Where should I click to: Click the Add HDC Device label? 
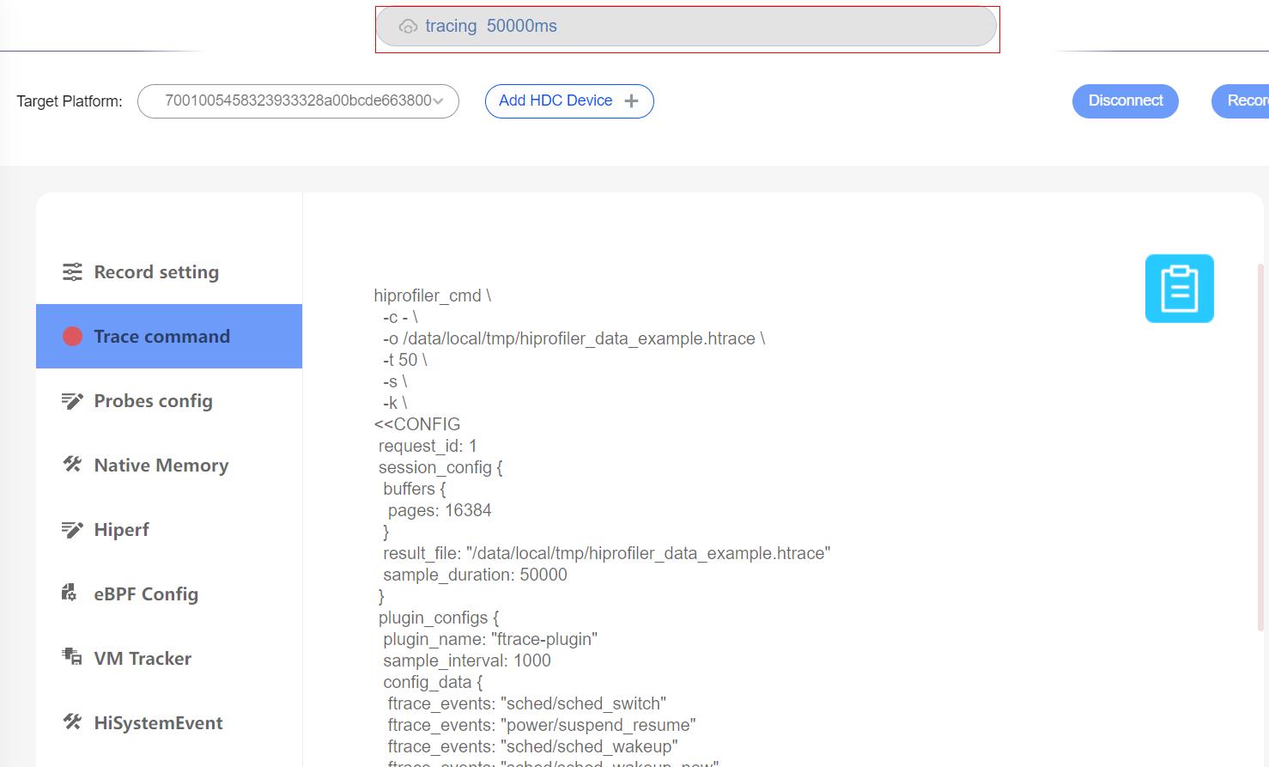[556, 101]
